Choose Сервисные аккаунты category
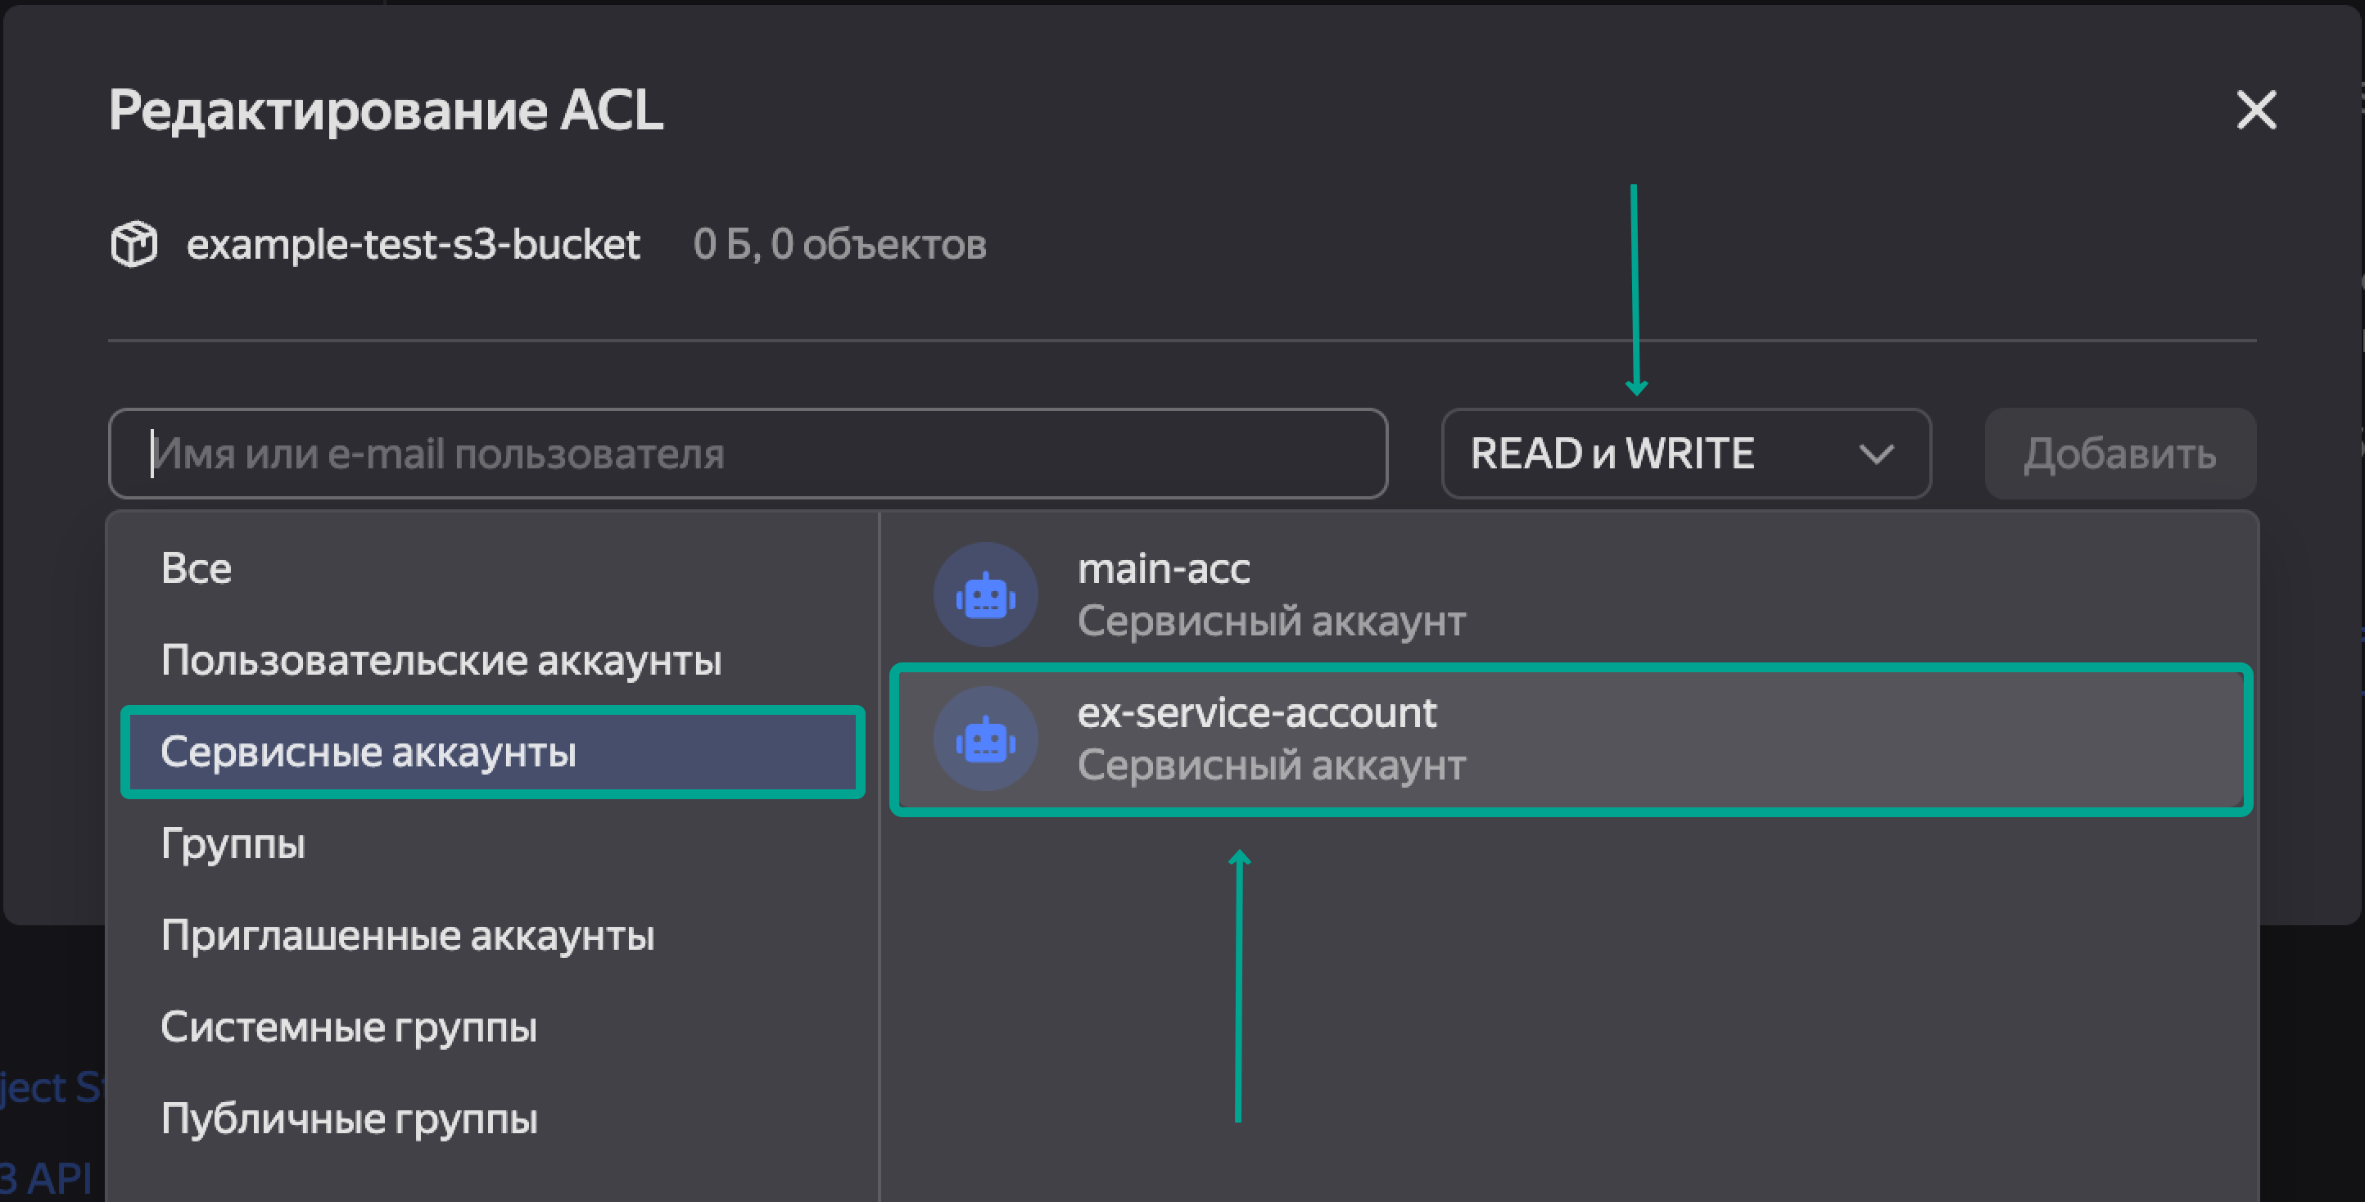2365x1202 pixels. pyautogui.click(x=369, y=752)
